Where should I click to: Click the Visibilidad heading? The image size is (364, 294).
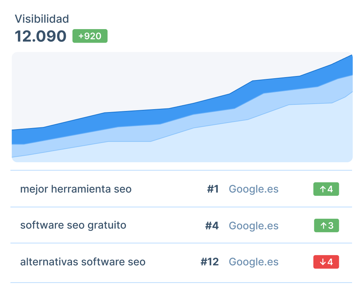[x=41, y=19]
